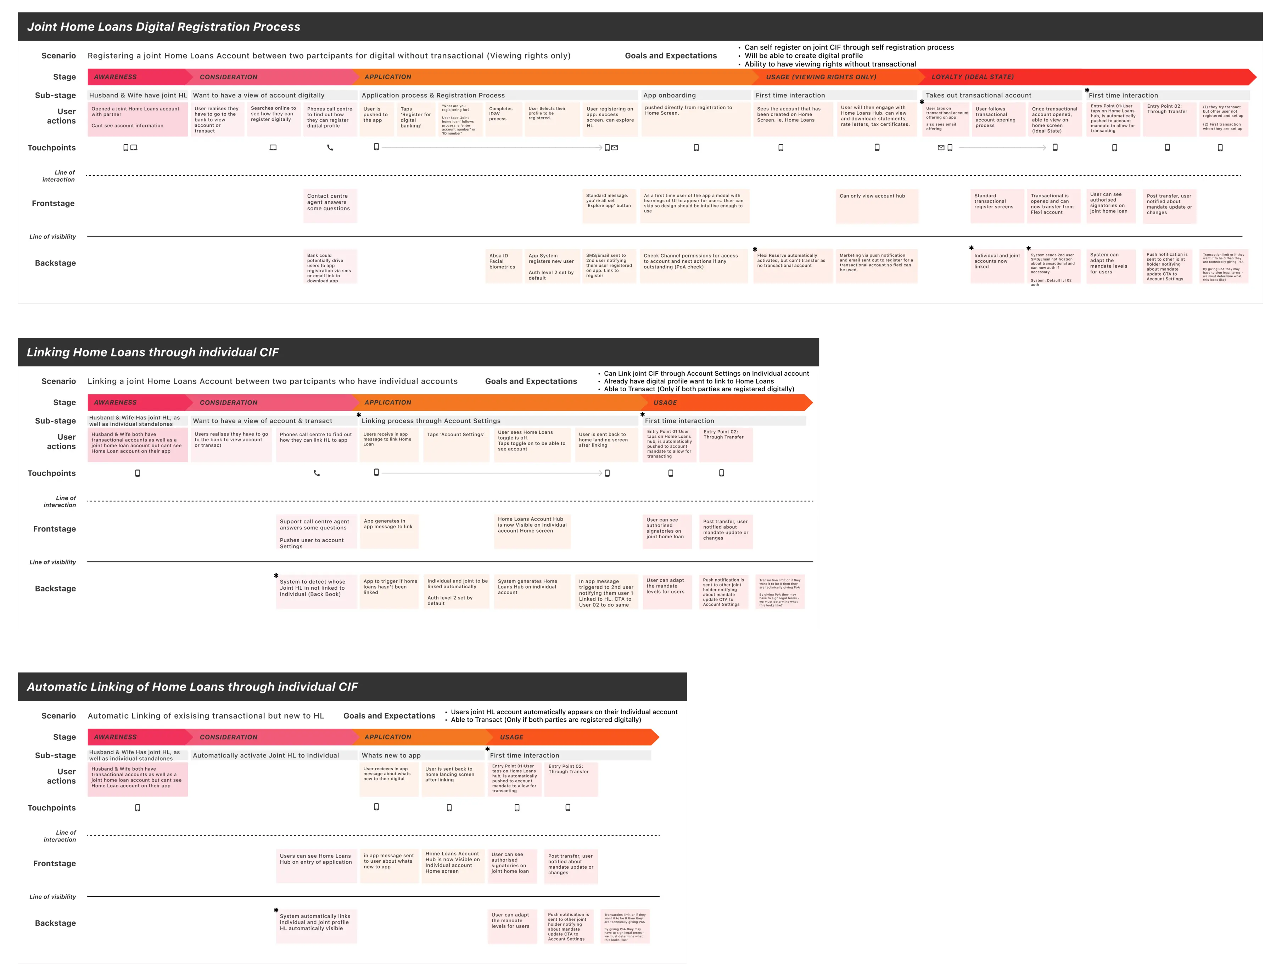Image resolution: width=1276 pixels, height=976 pixels.
Task: Click the mobile icon under 'User recieves in app message about whats new'
Action: (x=376, y=807)
